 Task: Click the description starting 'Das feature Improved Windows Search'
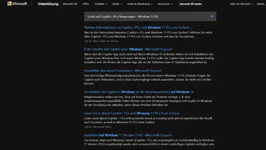(149, 142)
